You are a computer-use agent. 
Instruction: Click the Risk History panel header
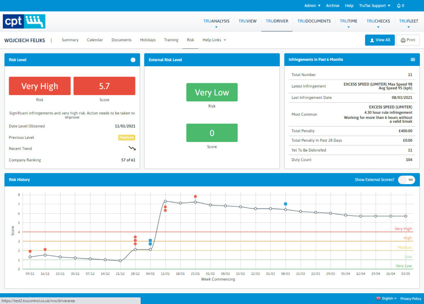click(212, 180)
